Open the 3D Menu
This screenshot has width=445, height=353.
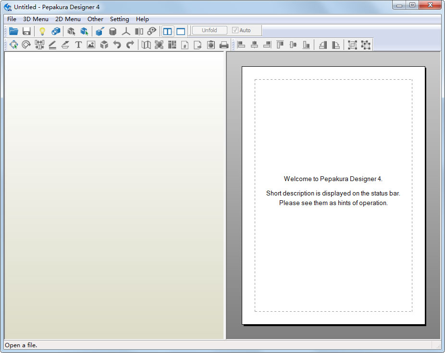click(36, 19)
